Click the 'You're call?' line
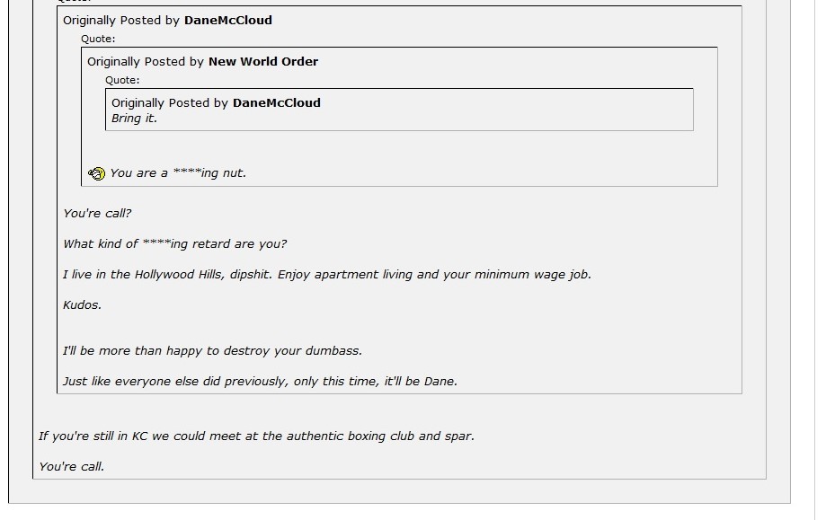Screen dimensions: 826x520 [97, 213]
